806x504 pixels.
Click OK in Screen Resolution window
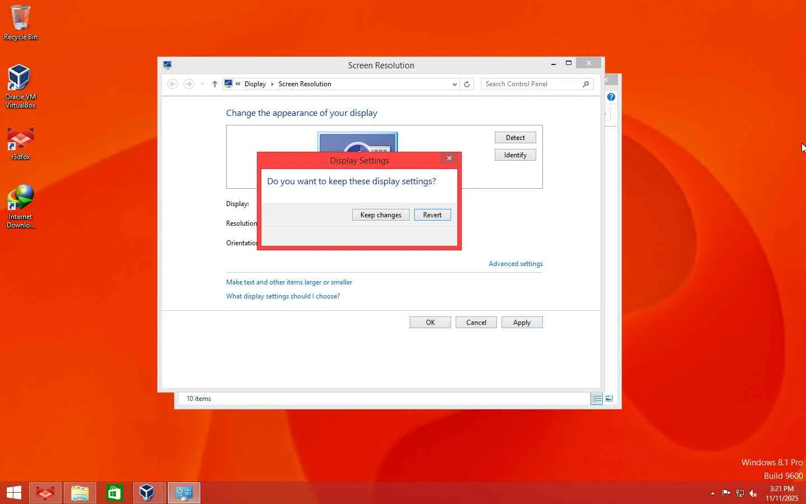430,323
